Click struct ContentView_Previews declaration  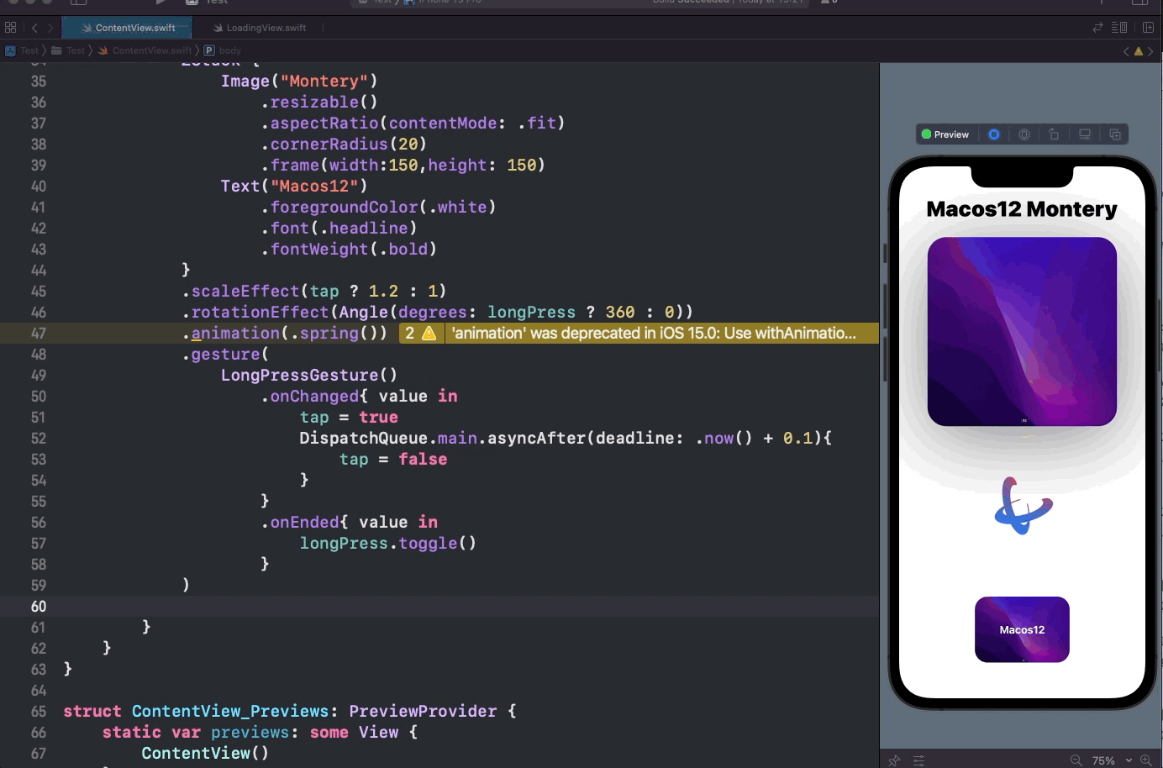[x=290, y=712]
